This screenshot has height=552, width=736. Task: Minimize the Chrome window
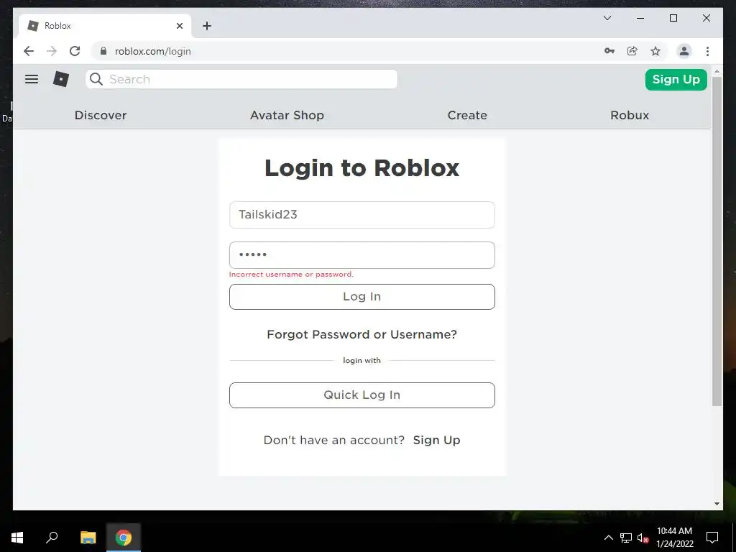click(640, 18)
